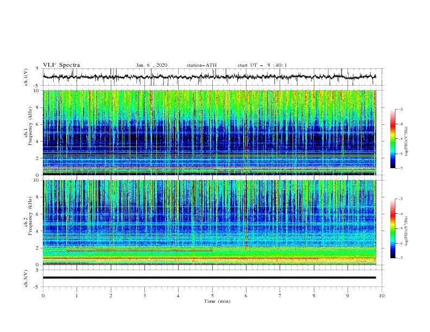Screen dimensions: 430x332
Task: Click the "VLF Spectra" title text
Action: pyautogui.click(x=61, y=65)
